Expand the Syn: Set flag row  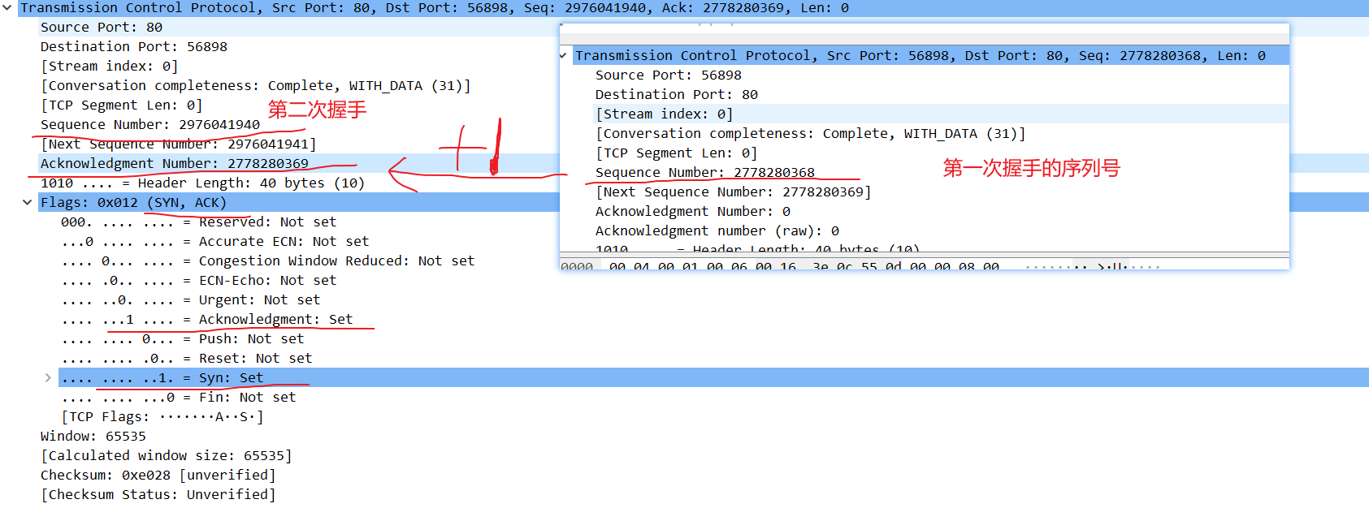[48, 378]
